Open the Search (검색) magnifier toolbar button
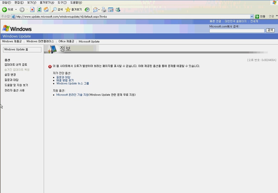The image size is (278, 193). tap(57, 10)
